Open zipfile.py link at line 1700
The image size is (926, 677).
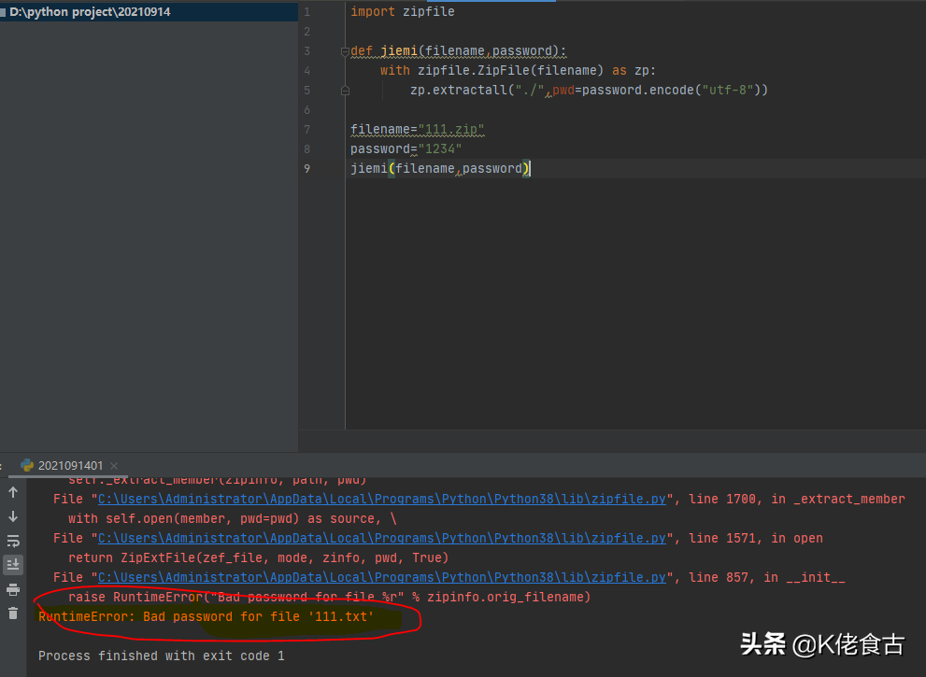pos(382,499)
